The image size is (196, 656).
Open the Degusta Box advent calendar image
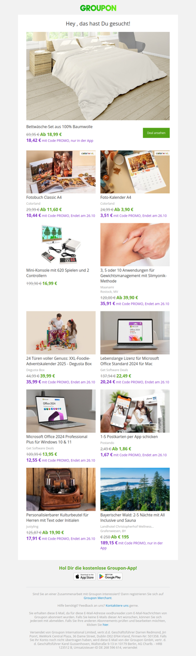tap(61, 332)
